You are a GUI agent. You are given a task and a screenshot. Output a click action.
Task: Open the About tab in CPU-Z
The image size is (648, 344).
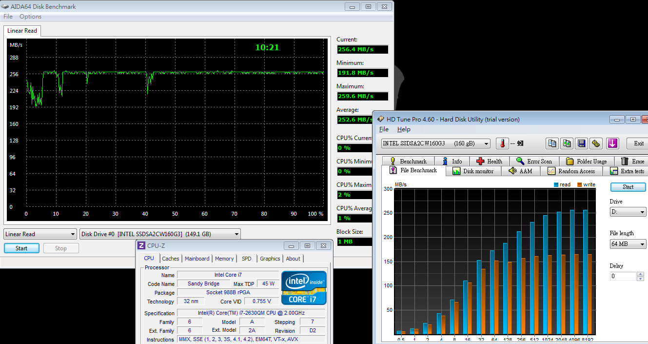tap(293, 259)
